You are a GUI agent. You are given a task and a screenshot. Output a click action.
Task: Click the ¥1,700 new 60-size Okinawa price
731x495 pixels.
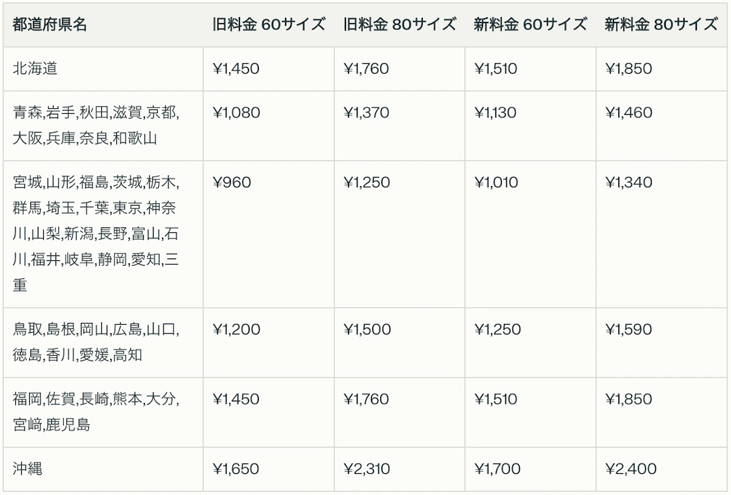pyautogui.click(x=497, y=469)
